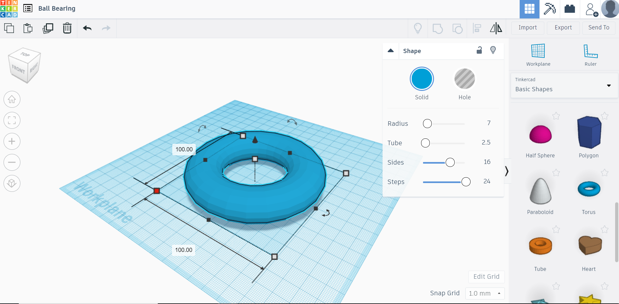Open the Tinkercad logo home
The height and width of the screenshot is (304, 619).
click(x=9, y=9)
